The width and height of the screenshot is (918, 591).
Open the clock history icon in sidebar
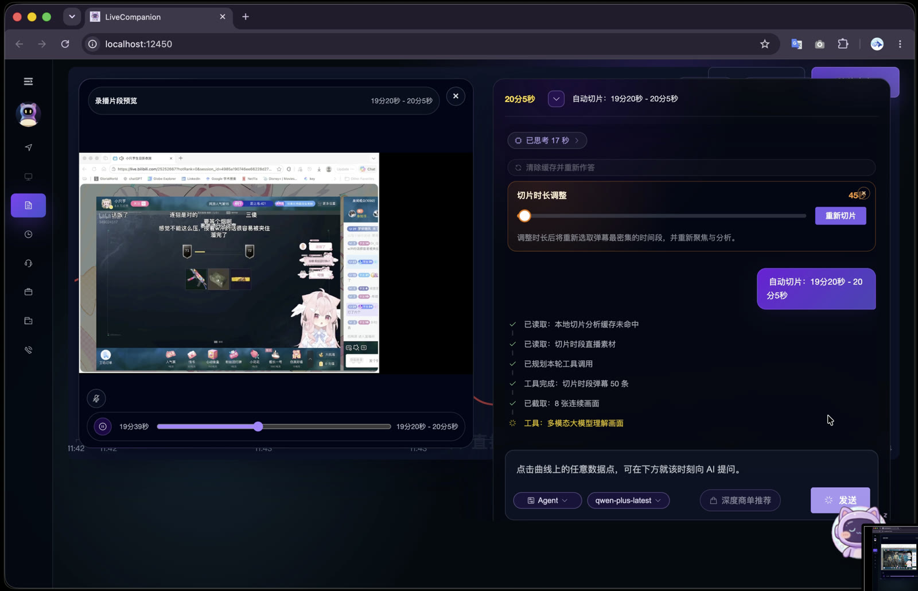tap(28, 234)
